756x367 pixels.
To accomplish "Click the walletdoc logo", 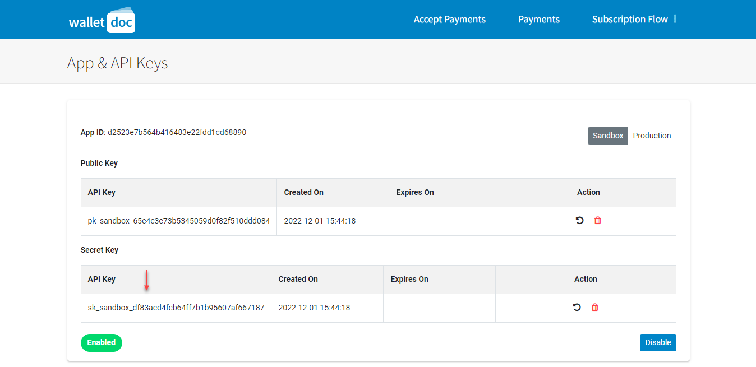I will click(102, 20).
